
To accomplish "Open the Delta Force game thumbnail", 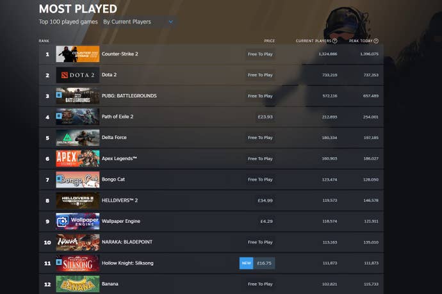I will click(x=78, y=138).
